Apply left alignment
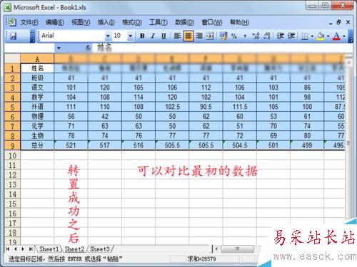 [177, 36]
